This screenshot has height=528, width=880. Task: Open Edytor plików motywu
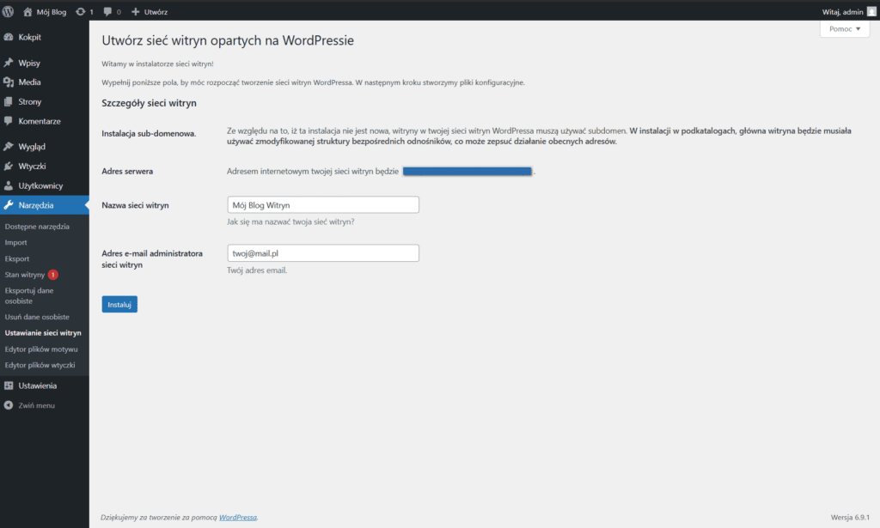(40, 349)
